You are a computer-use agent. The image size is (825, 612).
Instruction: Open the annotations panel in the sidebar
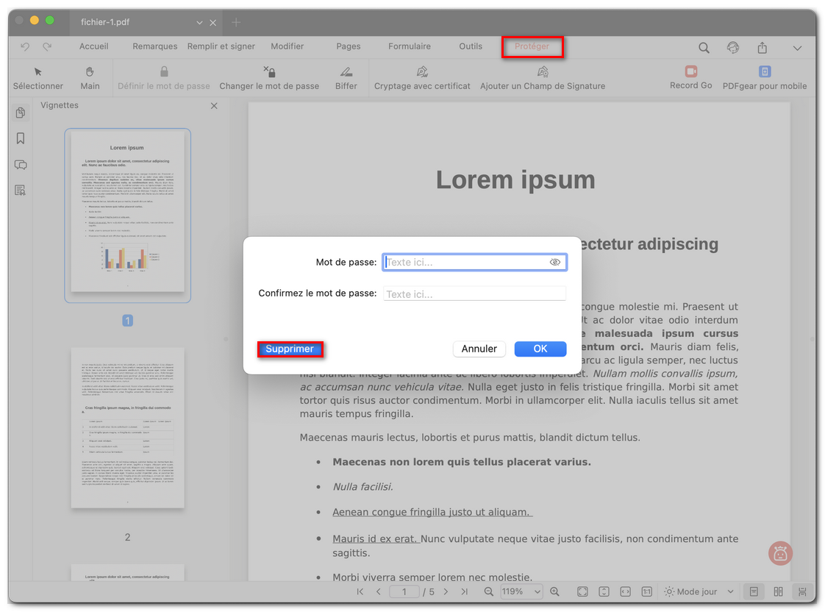(x=20, y=165)
